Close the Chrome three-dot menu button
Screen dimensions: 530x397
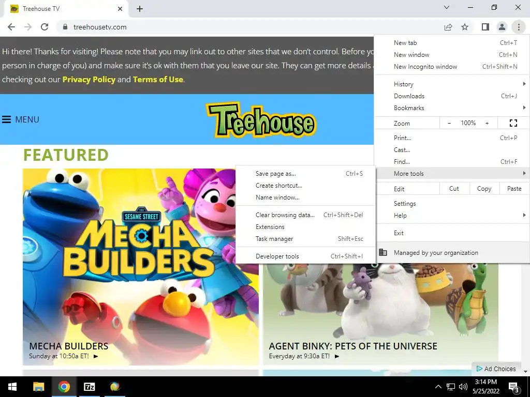(519, 27)
